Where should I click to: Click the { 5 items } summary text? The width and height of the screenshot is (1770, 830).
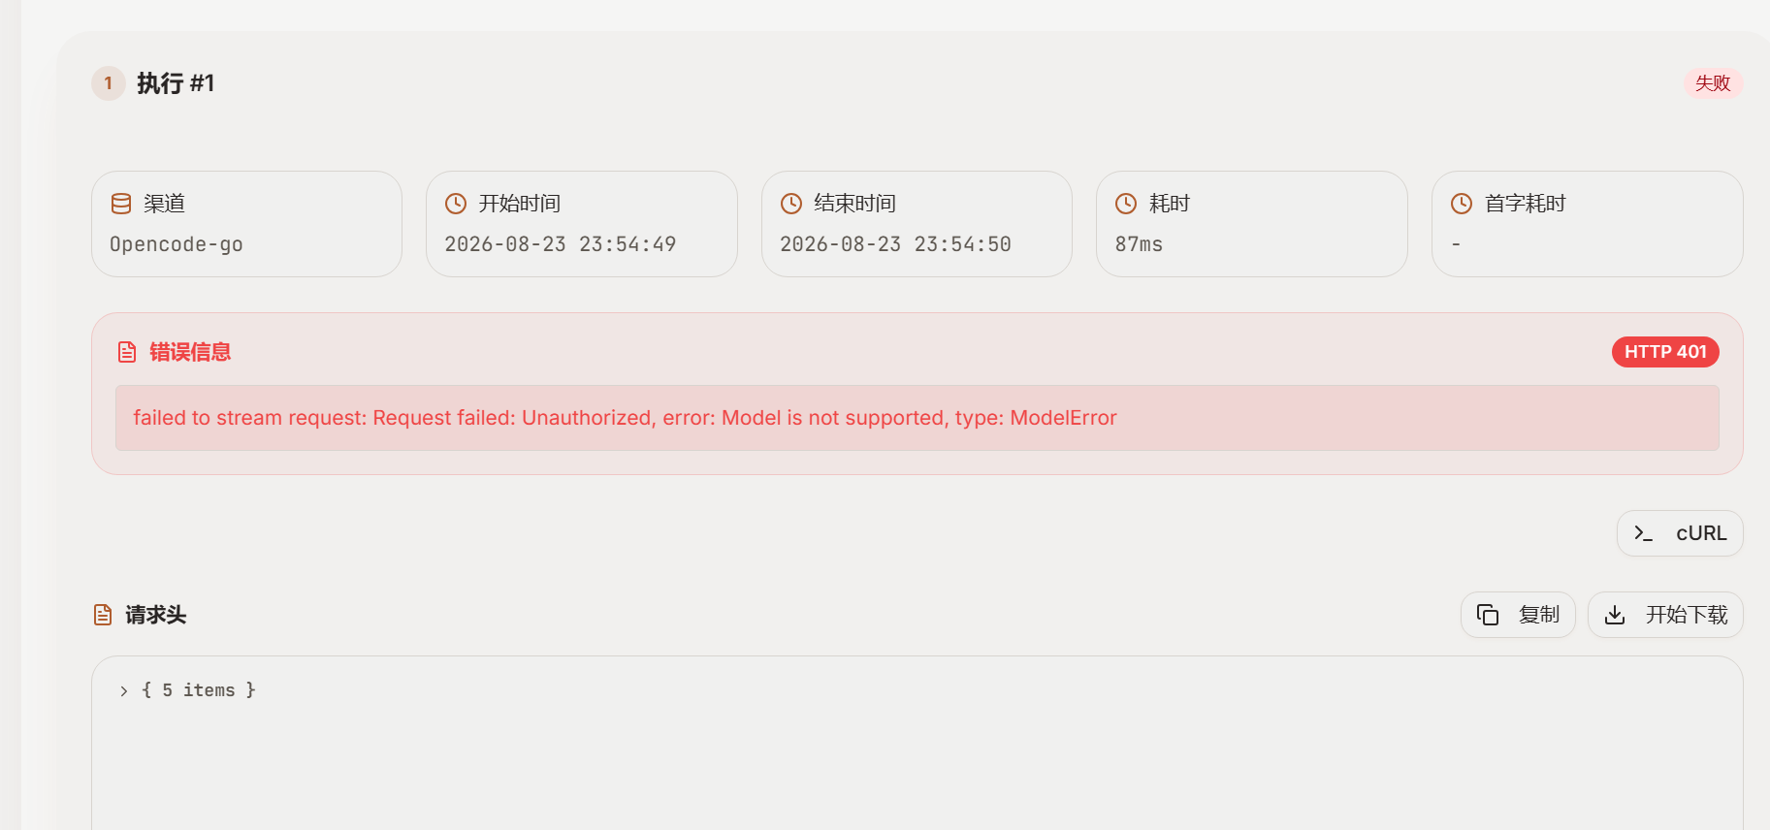click(x=199, y=690)
